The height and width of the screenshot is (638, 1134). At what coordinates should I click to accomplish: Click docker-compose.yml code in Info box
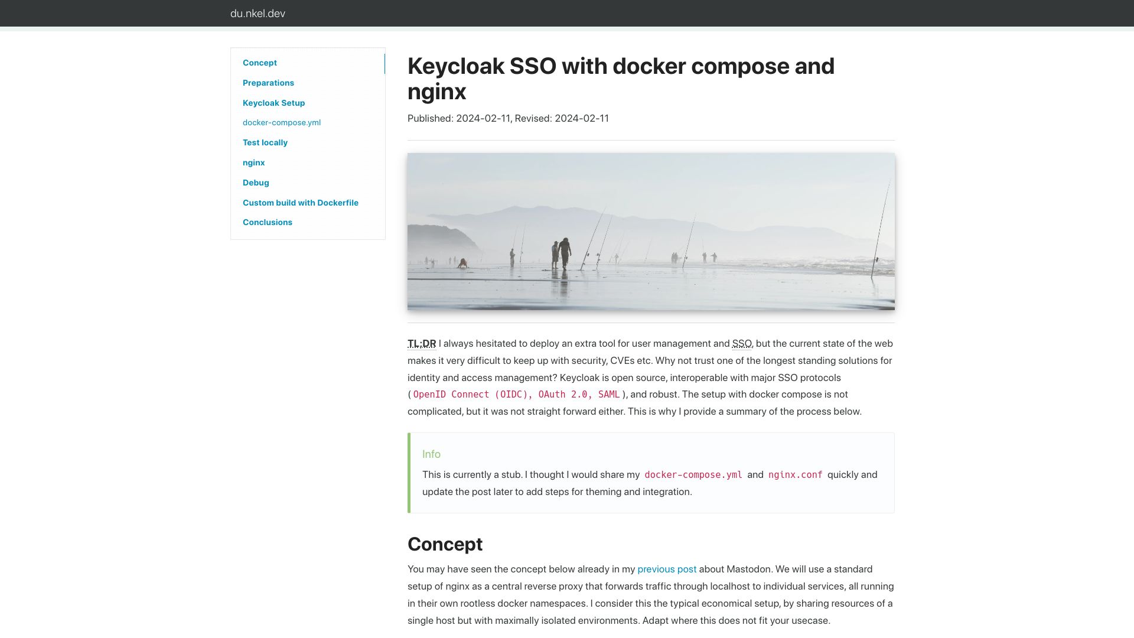click(693, 474)
